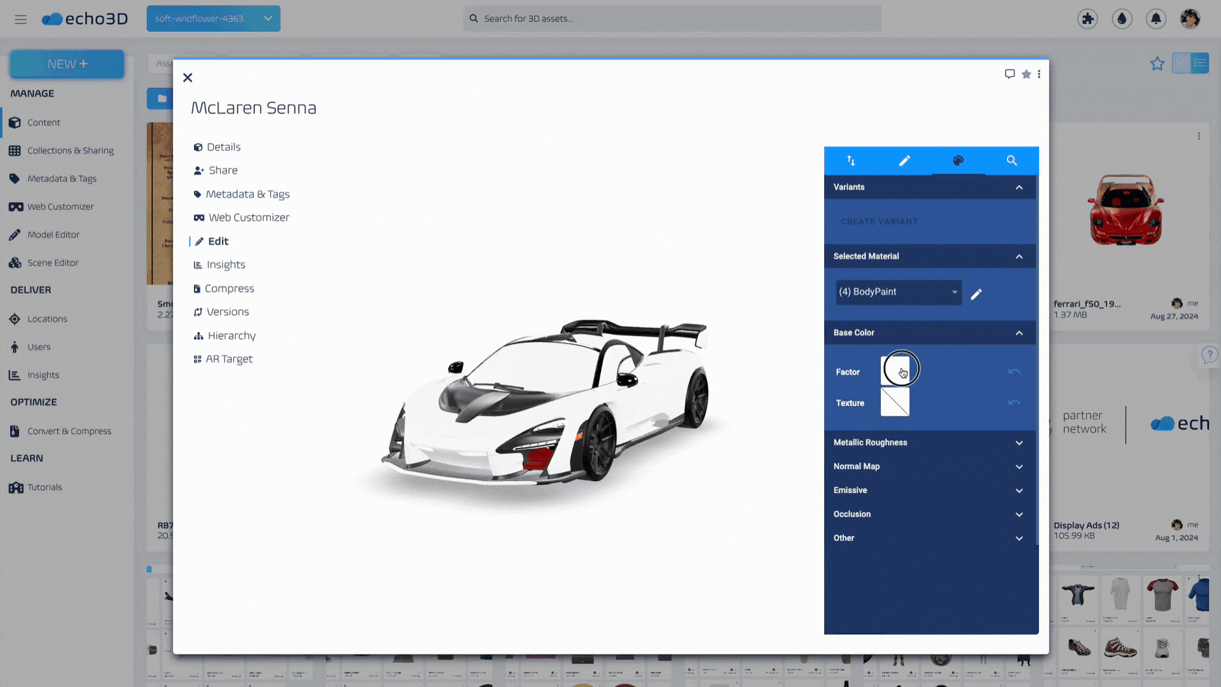Open the user profile avatar
Image resolution: width=1221 pixels, height=687 pixels.
[1190, 18]
